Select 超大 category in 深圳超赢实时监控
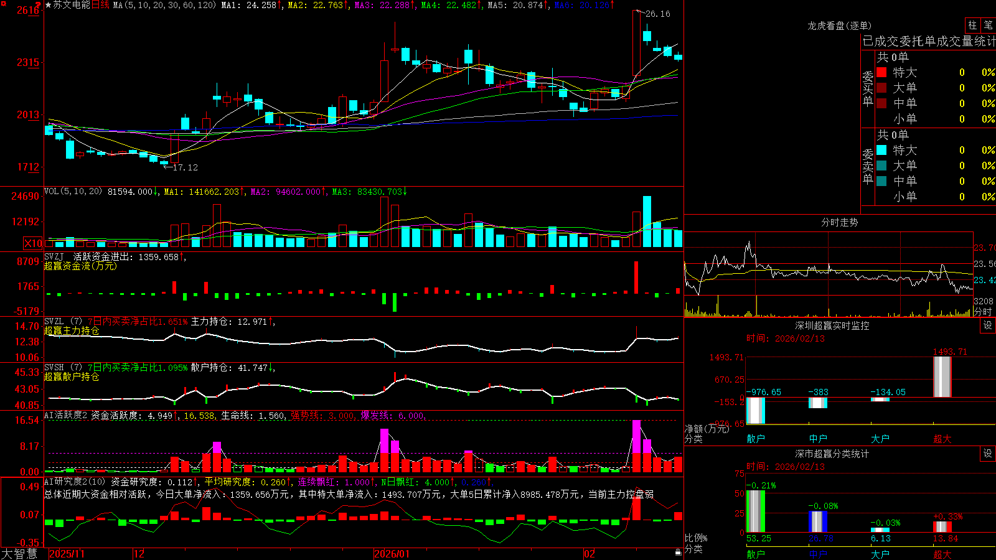 tap(942, 439)
